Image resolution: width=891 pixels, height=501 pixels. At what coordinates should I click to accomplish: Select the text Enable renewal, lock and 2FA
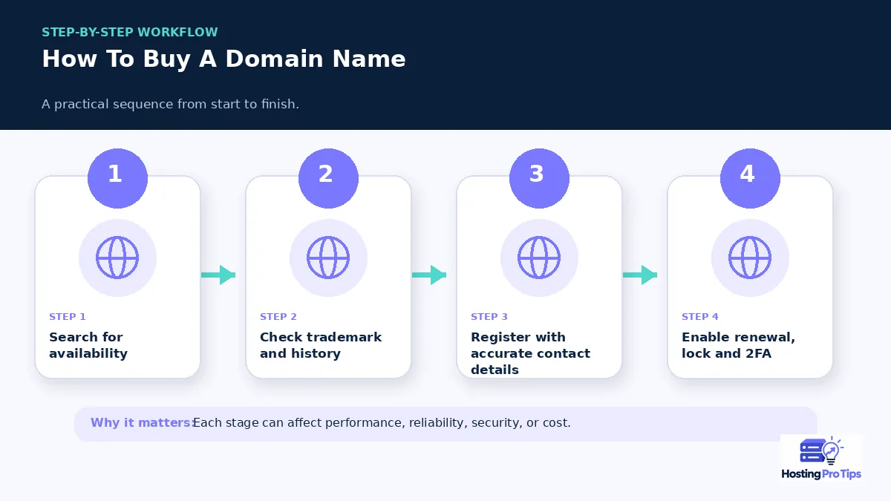pyautogui.click(x=738, y=345)
